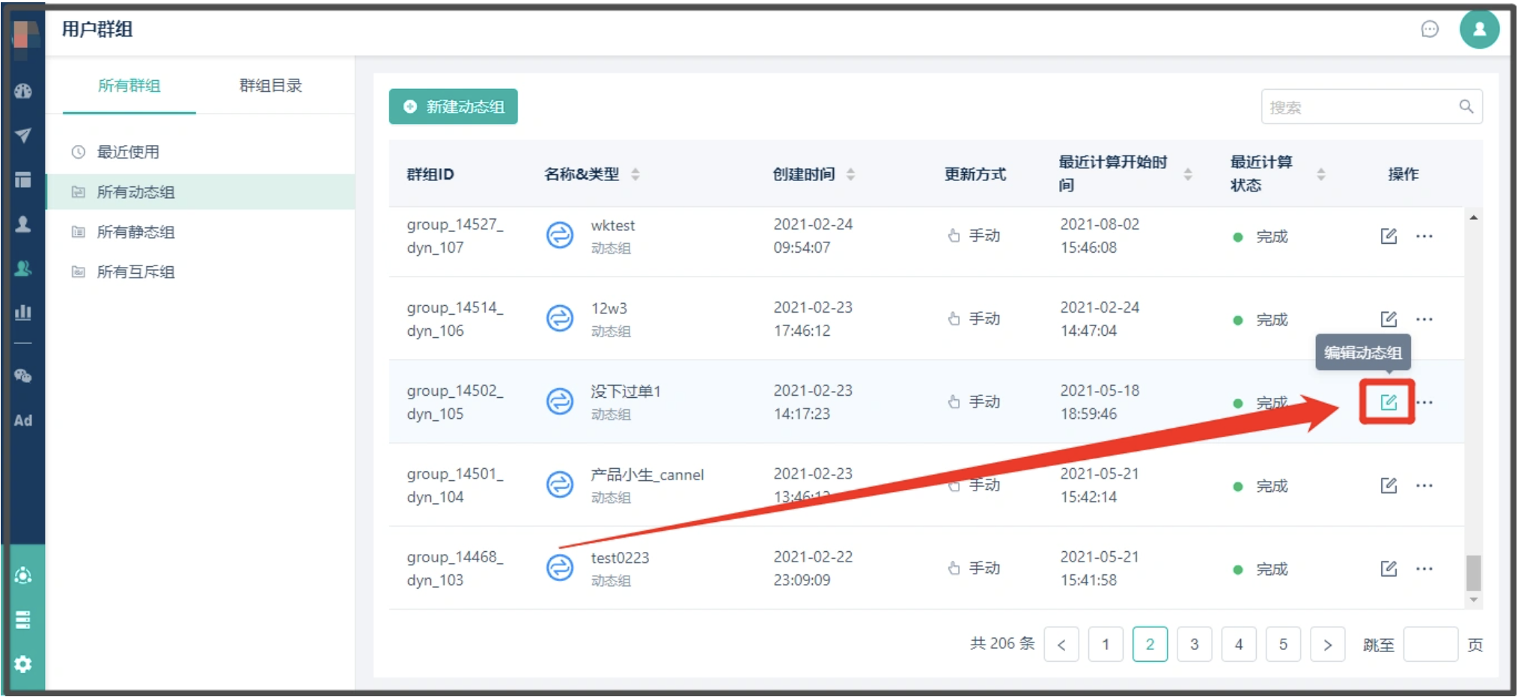Edit the 12w3 dynamic group

pos(1389,319)
